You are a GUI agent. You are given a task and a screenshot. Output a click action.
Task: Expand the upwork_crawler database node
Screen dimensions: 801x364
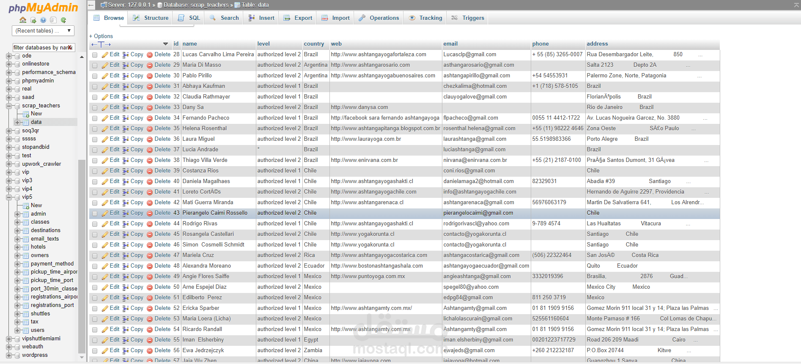pyautogui.click(x=8, y=164)
